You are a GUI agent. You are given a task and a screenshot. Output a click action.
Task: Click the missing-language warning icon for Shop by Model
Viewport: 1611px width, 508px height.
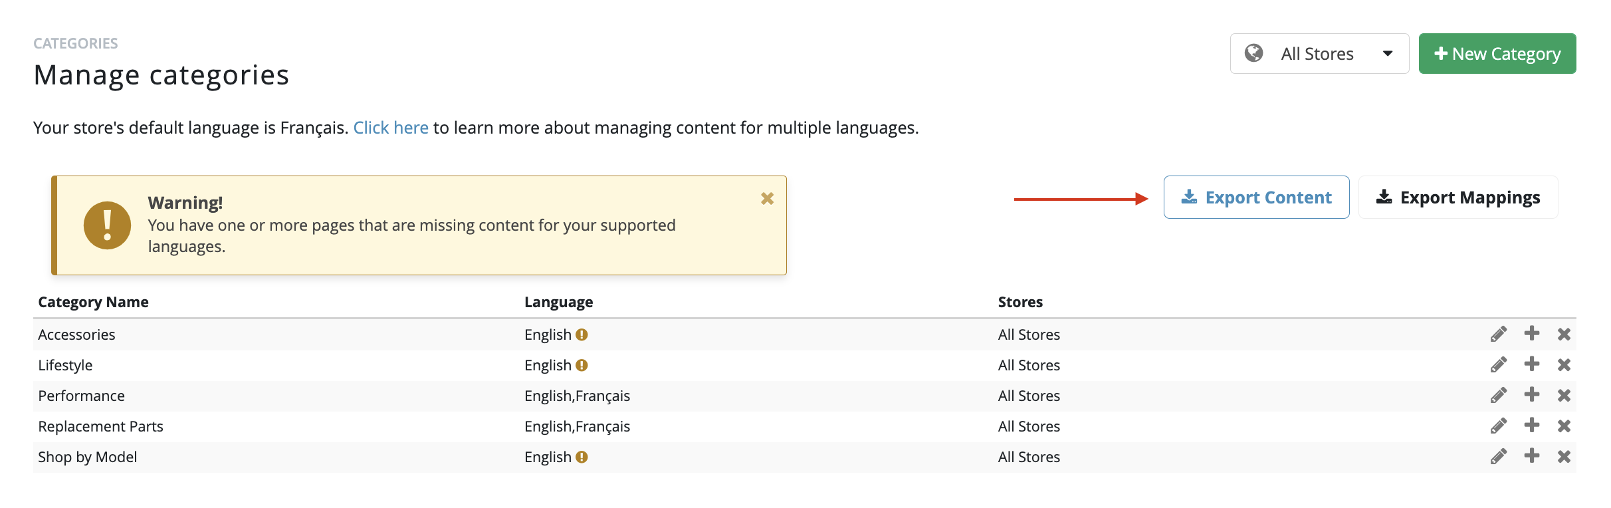582,457
